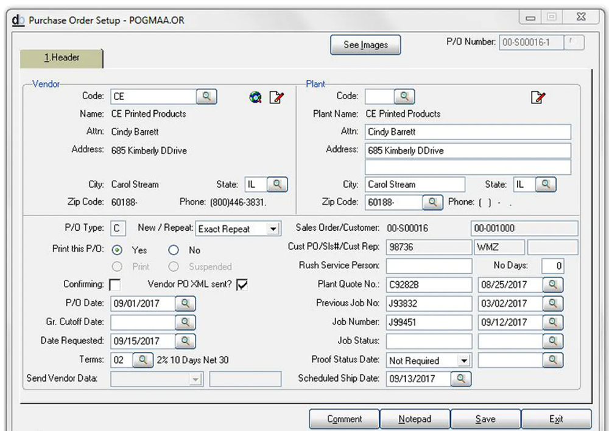Screen dimensions: 609x431
Task: Open Date Requested lookup icon
Action: (x=185, y=341)
